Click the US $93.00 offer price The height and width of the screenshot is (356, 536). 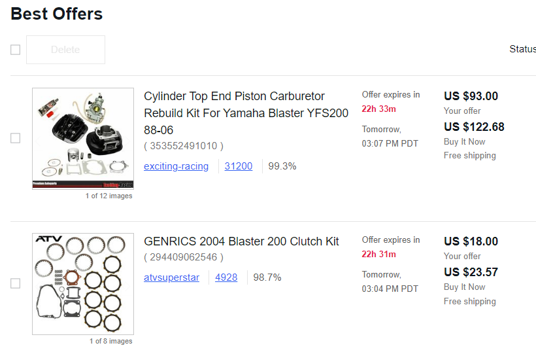tap(471, 96)
